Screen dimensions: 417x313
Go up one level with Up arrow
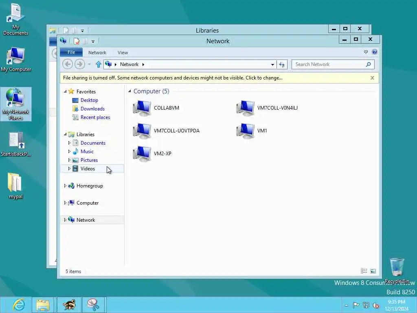(x=99, y=64)
